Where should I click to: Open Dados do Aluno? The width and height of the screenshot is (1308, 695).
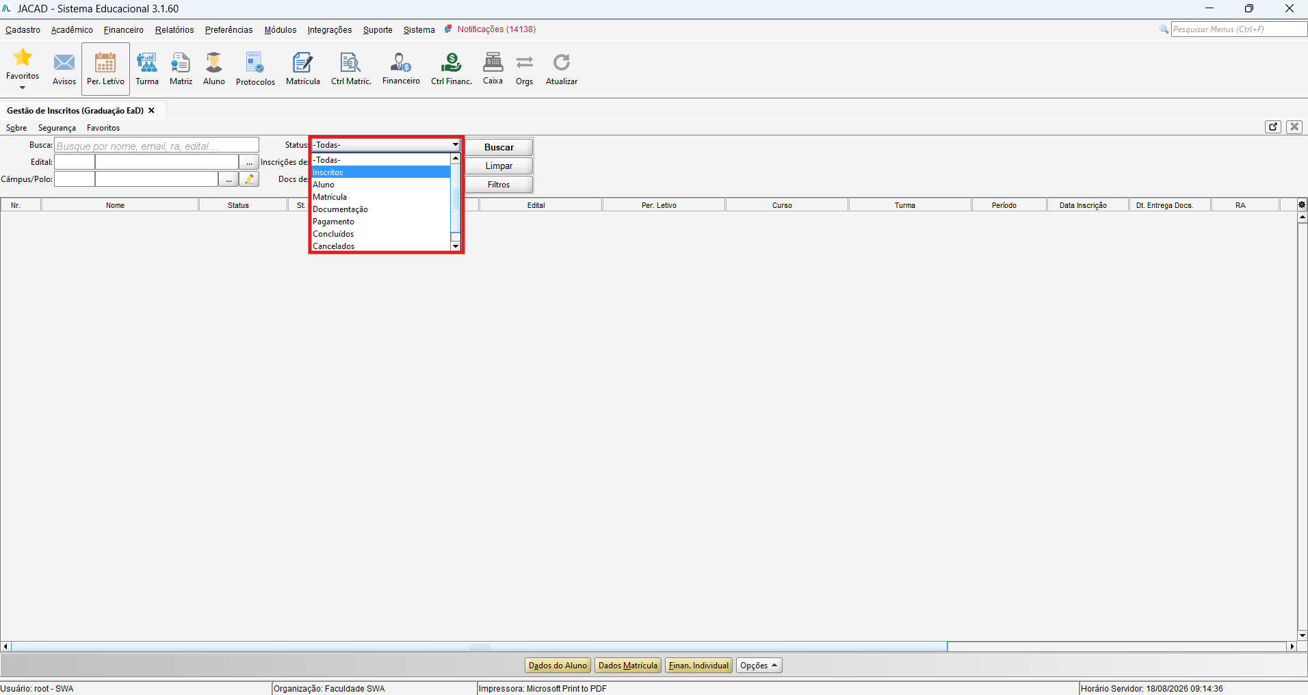pyautogui.click(x=558, y=666)
